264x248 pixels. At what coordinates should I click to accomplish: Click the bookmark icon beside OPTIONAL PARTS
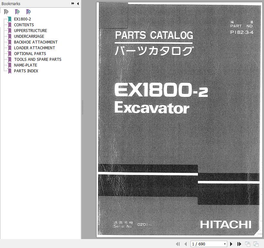pos(10,54)
